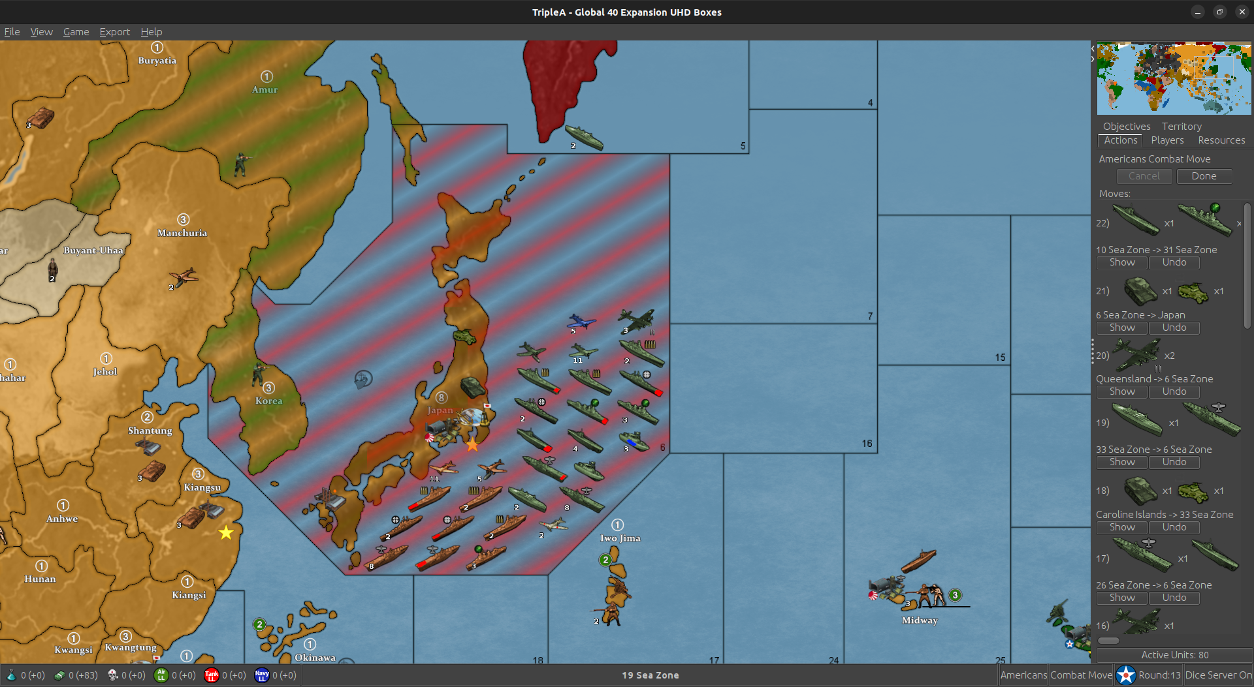
Task: Open the Export menu
Action: coord(115,32)
